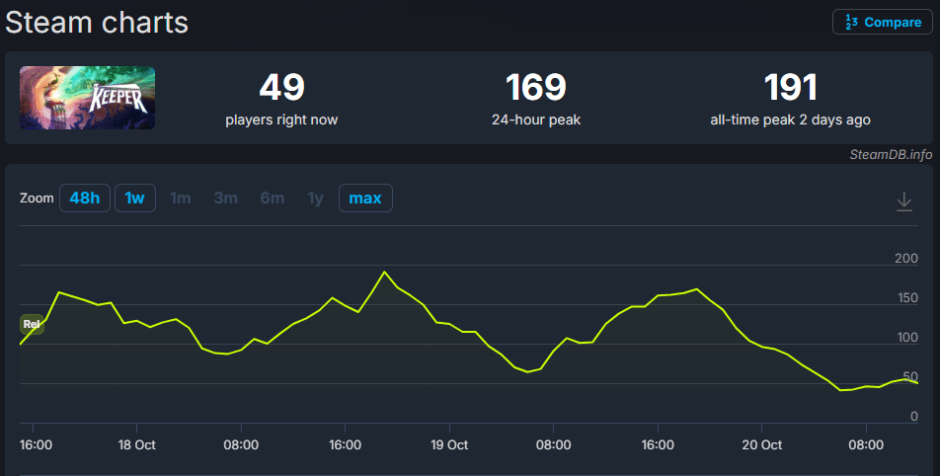
Task: Select the 1w zoom range
Action: click(134, 198)
